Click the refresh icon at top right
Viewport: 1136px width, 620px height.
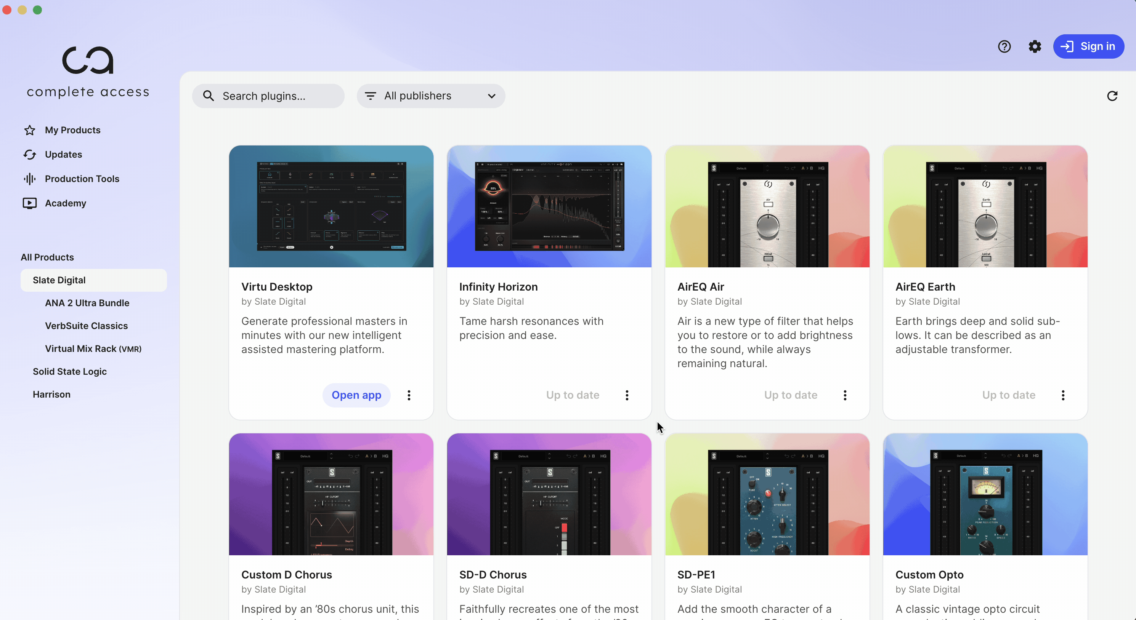1112,96
